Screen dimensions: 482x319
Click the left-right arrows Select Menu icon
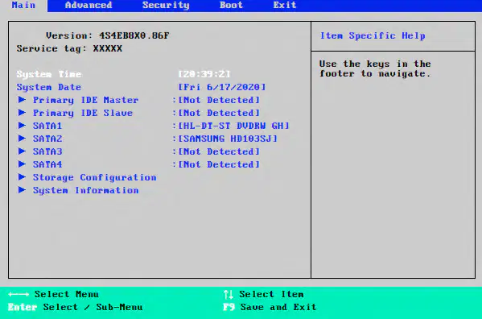tap(19, 294)
